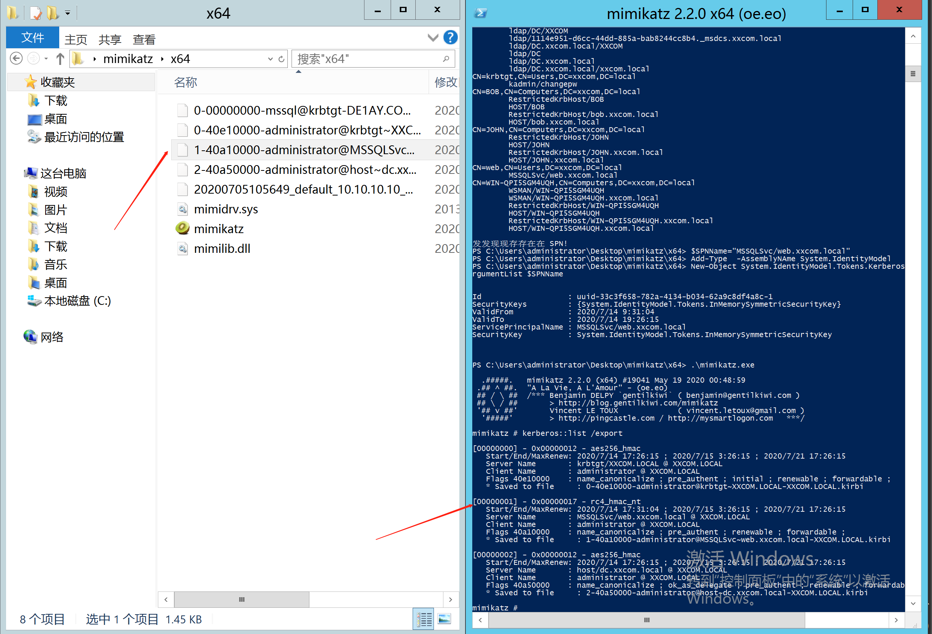Viewport: 932px width, 634px height.
Task: Open the quick access toolbar customize dropdown
Action: (68, 13)
